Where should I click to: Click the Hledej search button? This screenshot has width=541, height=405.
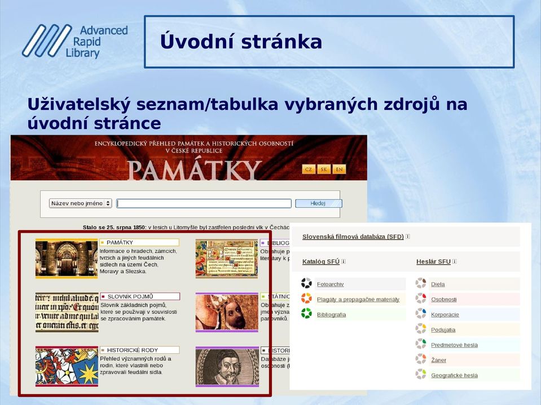[x=319, y=203]
